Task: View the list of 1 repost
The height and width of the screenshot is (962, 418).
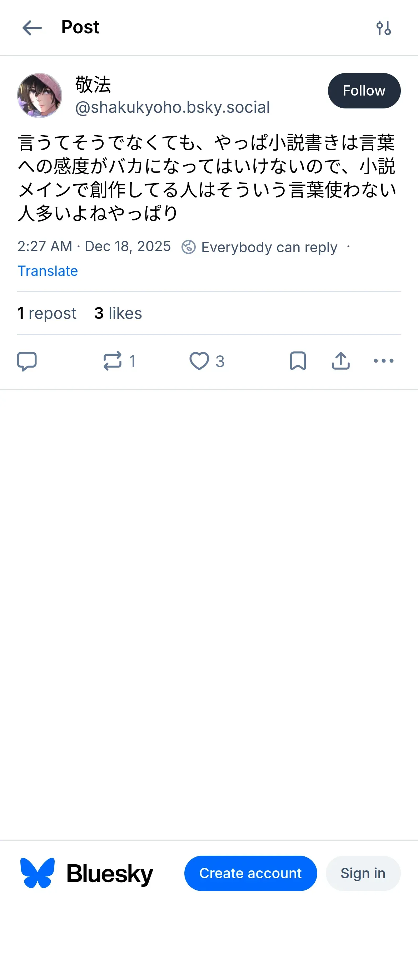Action: point(47,313)
